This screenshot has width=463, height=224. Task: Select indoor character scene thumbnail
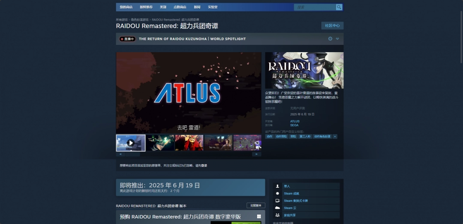219,143
